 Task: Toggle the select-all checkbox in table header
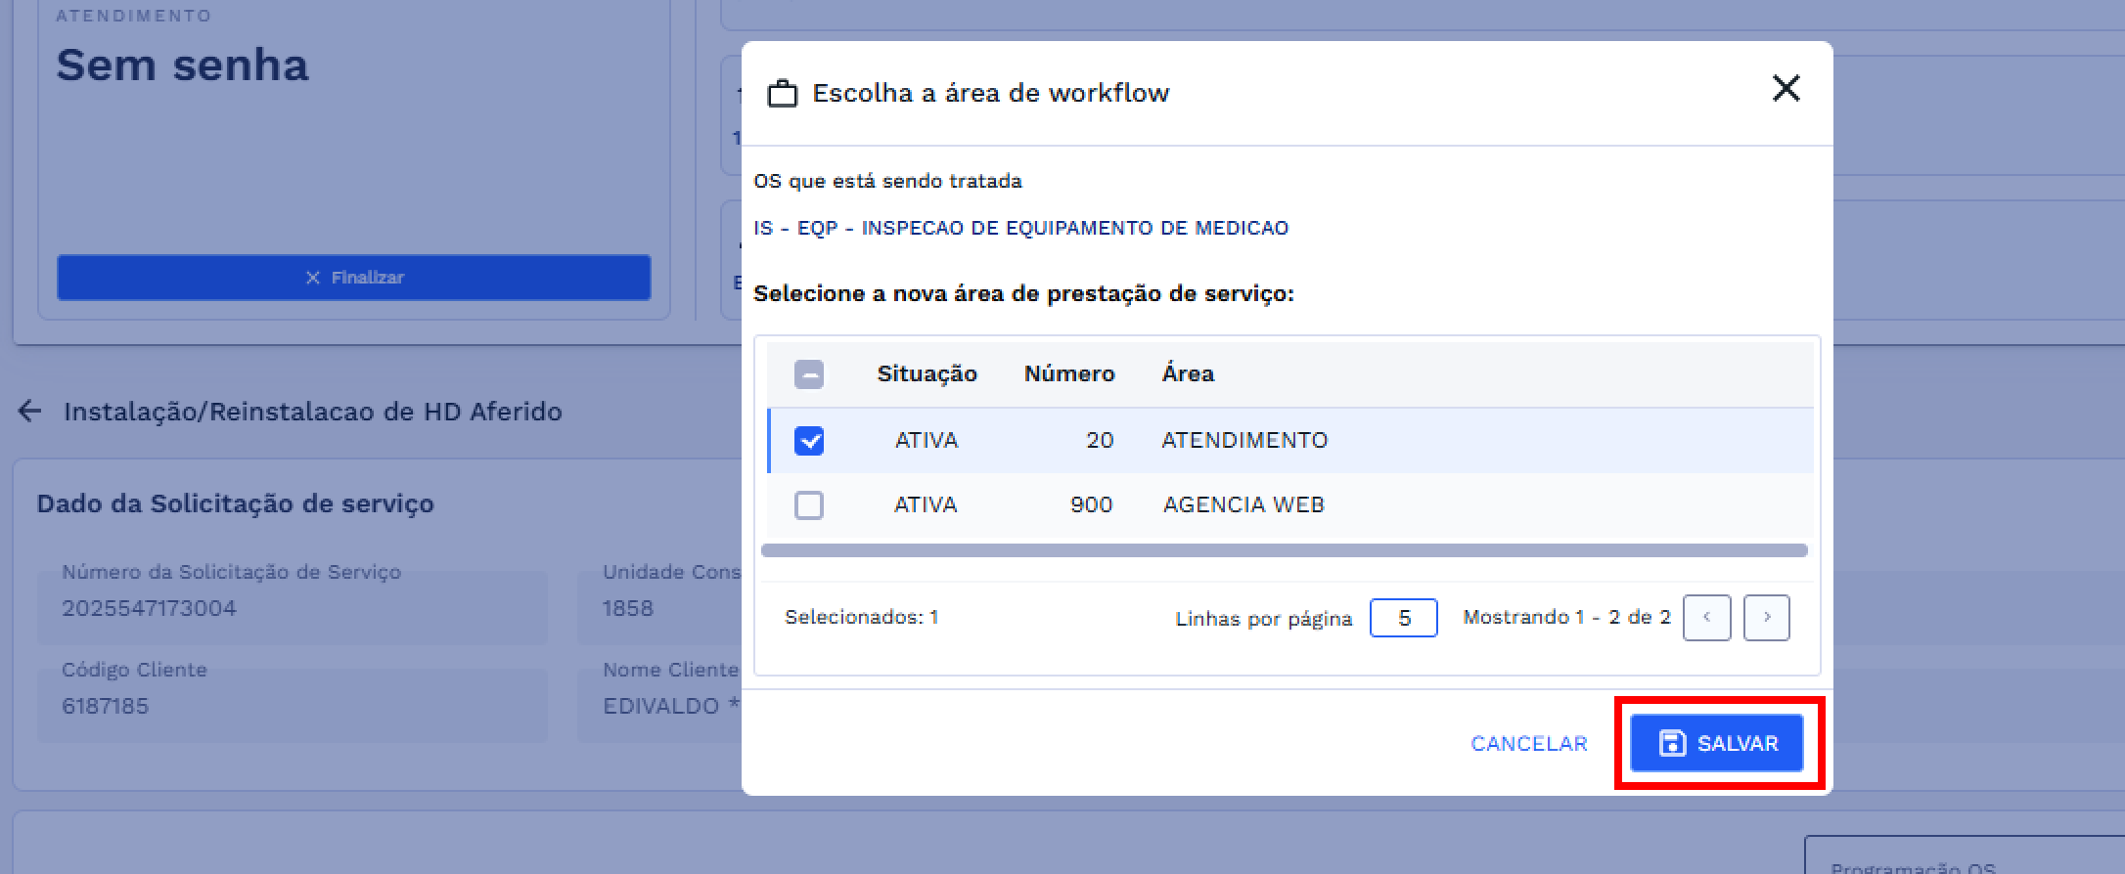(x=809, y=374)
